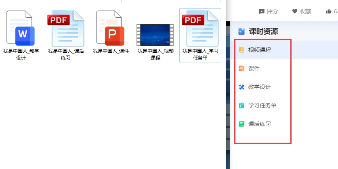Viewport: 338px width, 169px height.
Task: Click the green 课后练习 icon
Action: tap(241, 124)
